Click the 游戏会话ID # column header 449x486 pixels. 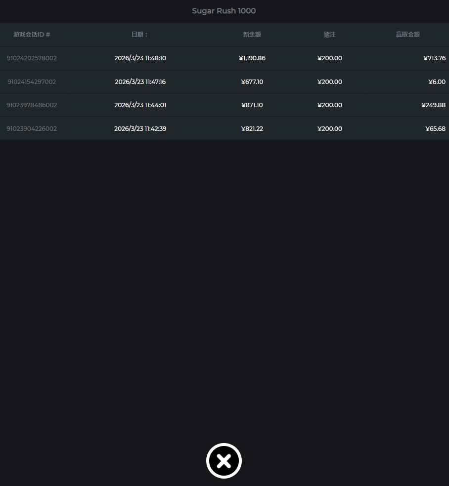[x=32, y=35]
